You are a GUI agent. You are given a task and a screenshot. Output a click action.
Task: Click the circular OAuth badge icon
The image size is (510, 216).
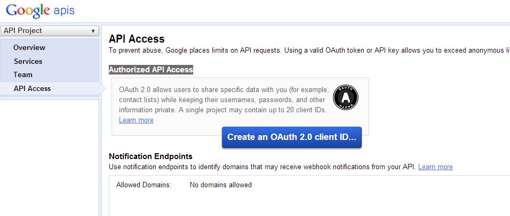pos(346,97)
